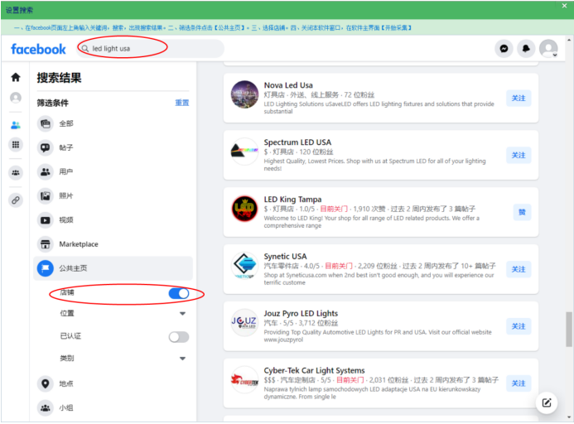
Task: Click the 视频 play icon
Action: (x=45, y=220)
